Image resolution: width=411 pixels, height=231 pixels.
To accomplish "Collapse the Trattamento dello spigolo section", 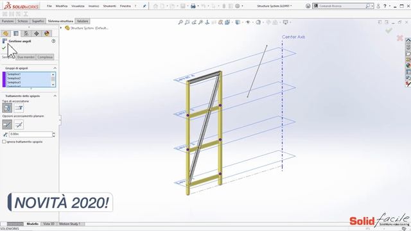I will 55,96.
